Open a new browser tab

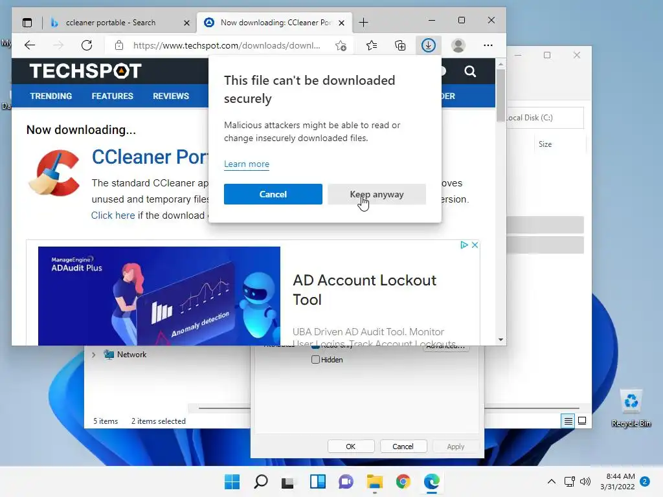pyautogui.click(x=363, y=23)
